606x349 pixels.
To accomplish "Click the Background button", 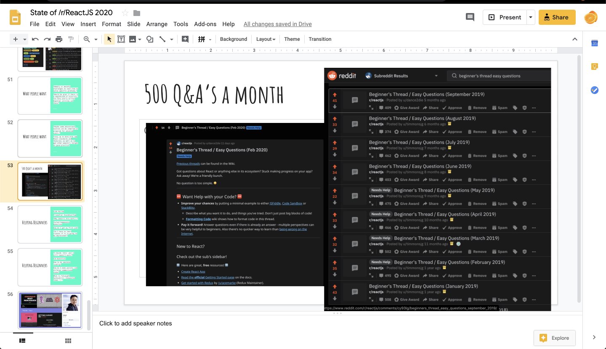I will [234, 39].
